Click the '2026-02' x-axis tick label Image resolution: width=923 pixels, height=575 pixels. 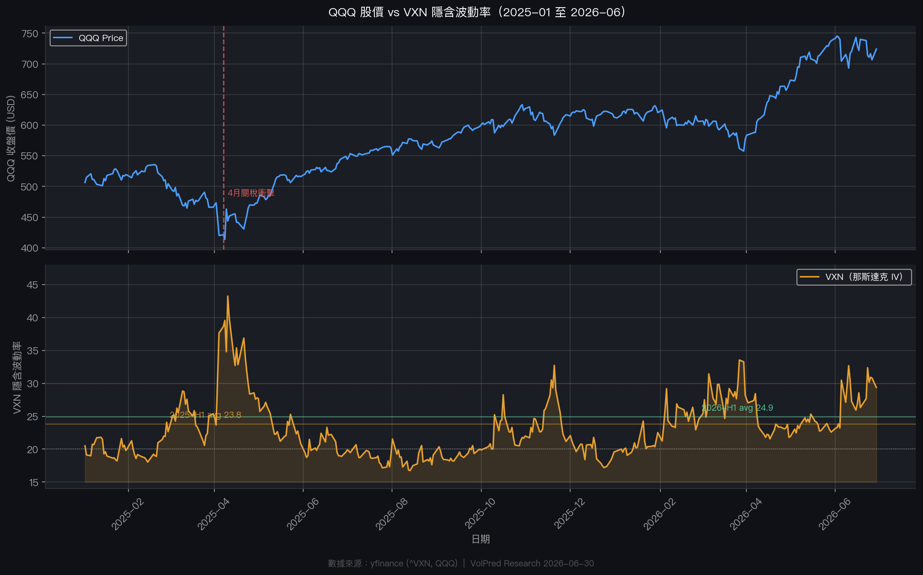tap(659, 514)
